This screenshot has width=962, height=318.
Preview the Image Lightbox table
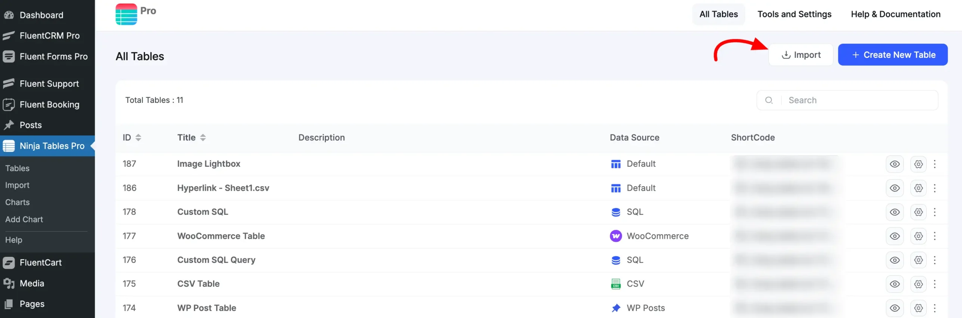pos(895,164)
